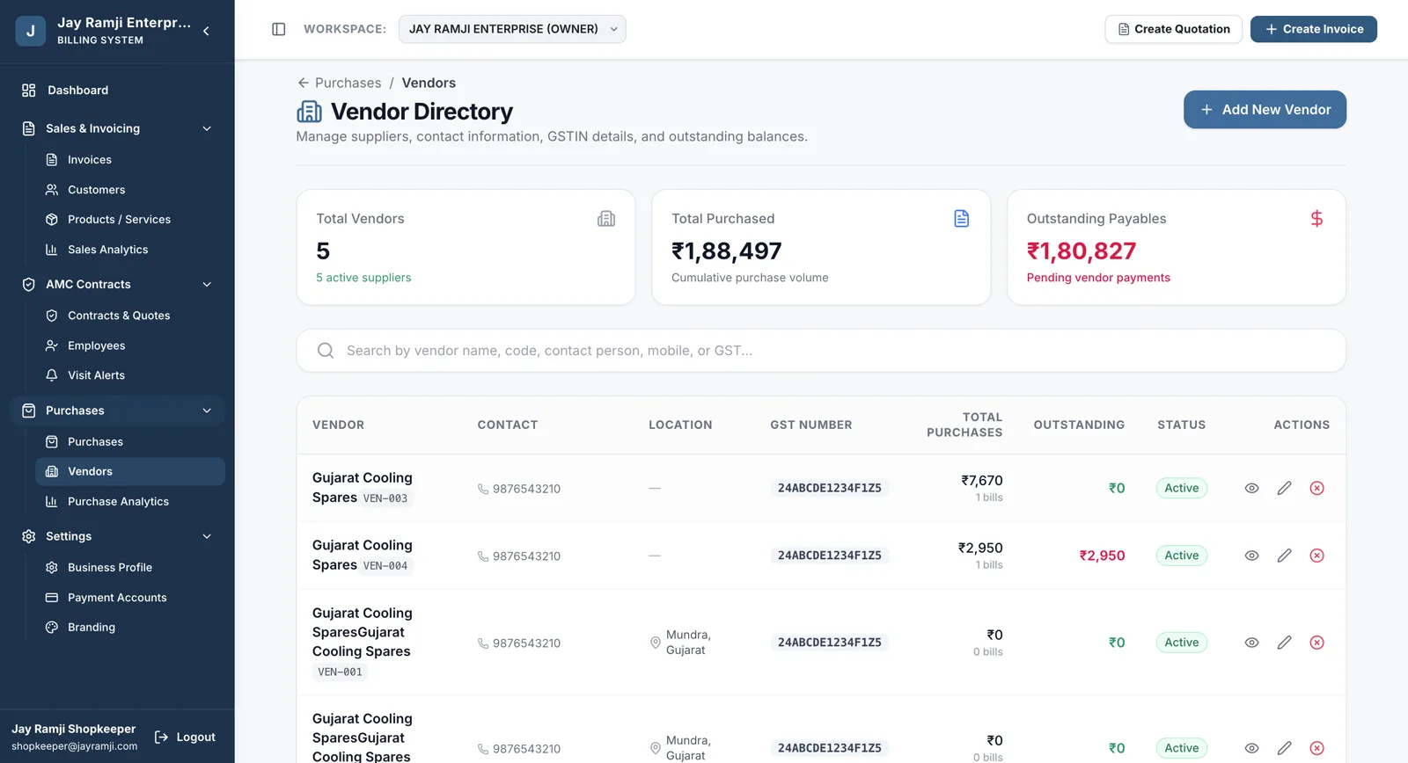Viewport: 1408px width, 763px height.
Task: Edit vendor VEN-004 with pencil icon
Action: [x=1285, y=556]
